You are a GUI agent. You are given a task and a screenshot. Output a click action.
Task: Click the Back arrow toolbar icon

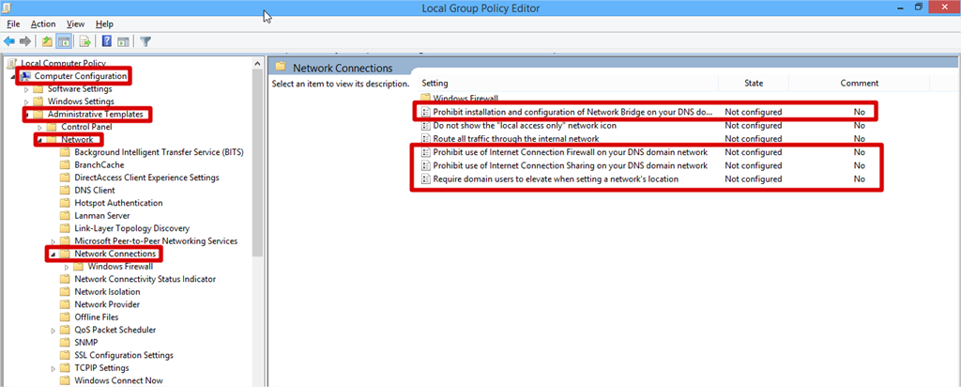point(9,41)
